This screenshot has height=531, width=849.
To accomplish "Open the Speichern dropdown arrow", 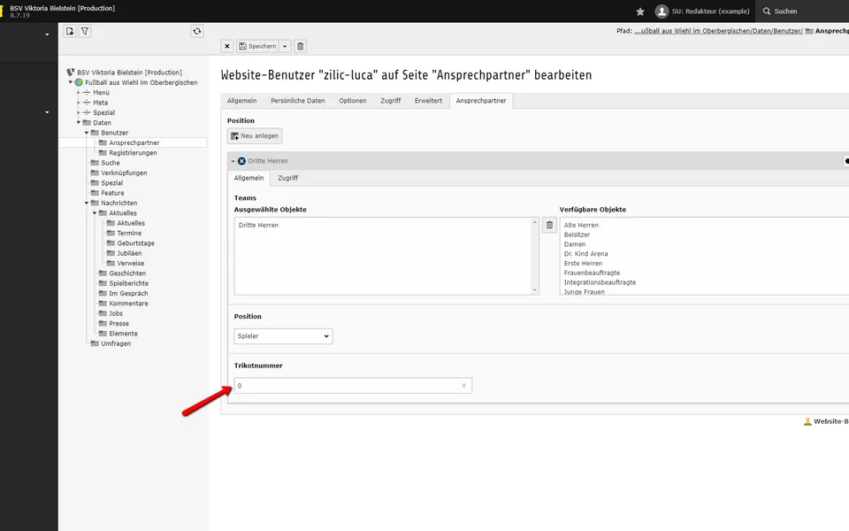I will click(x=285, y=46).
